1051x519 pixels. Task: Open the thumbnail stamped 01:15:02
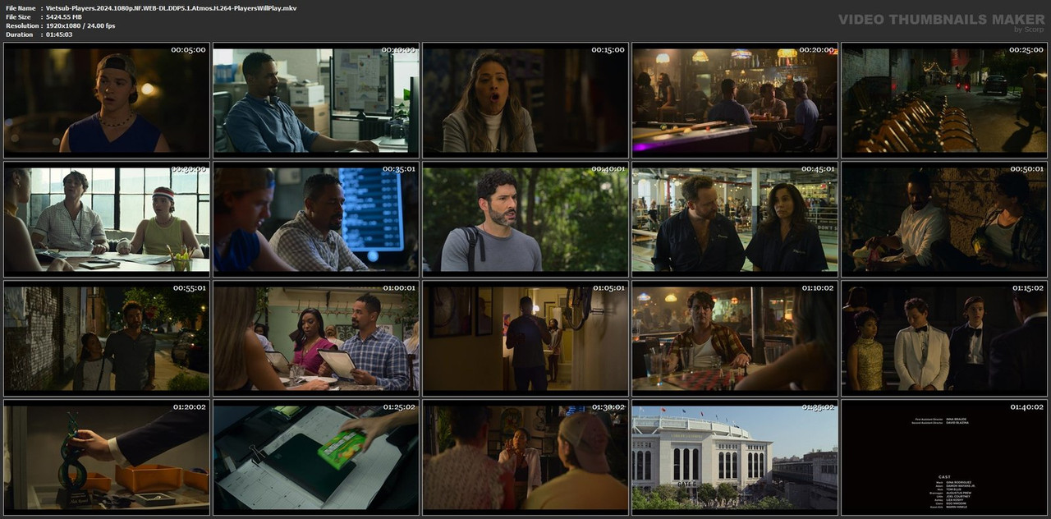click(x=944, y=338)
